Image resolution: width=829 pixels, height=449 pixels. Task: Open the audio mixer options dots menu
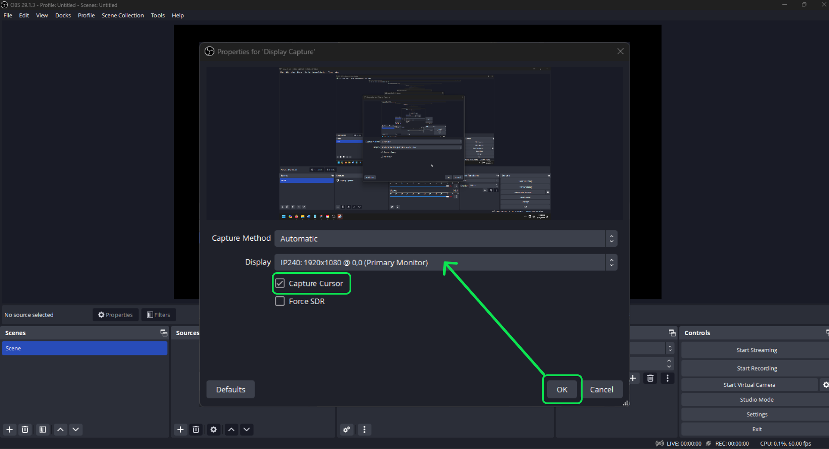pos(364,429)
